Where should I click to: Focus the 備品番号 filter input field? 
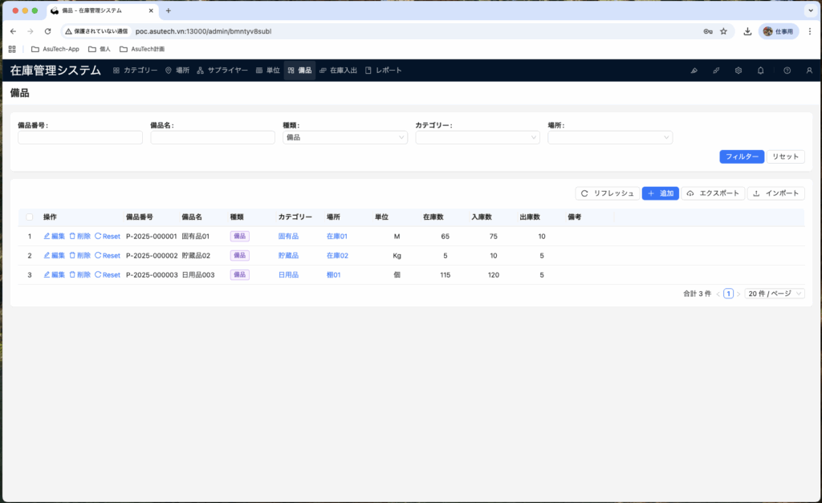pyautogui.click(x=80, y=138)
